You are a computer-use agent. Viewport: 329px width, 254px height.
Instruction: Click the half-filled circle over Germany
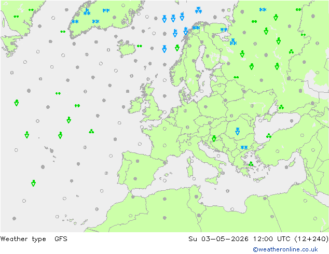point(185,110)
